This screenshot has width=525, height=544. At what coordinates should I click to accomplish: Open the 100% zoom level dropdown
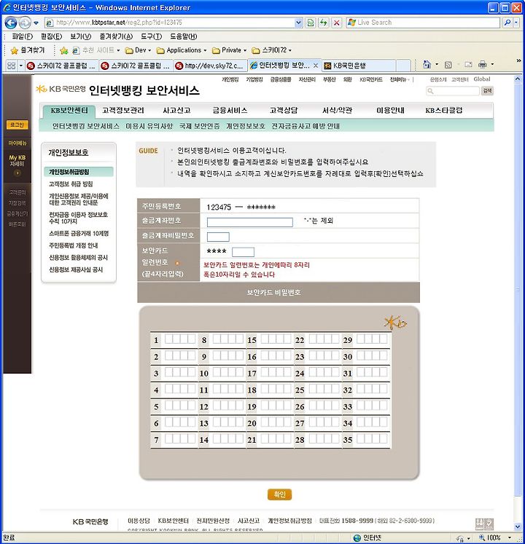coord(510,537)
